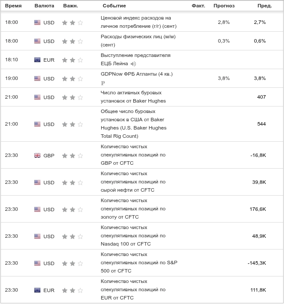Click previous value 176,6K for gold
Image resolution: width=284 pixels, height=306 pixels.
tap(258, 210)
